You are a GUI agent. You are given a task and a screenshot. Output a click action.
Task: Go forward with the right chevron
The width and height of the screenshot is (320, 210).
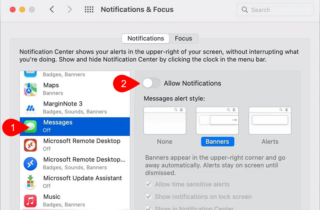tap(70, 9)
